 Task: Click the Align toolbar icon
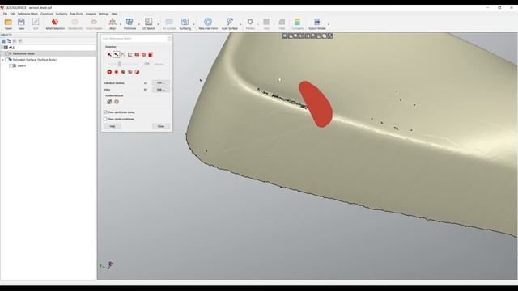[113, 22]
